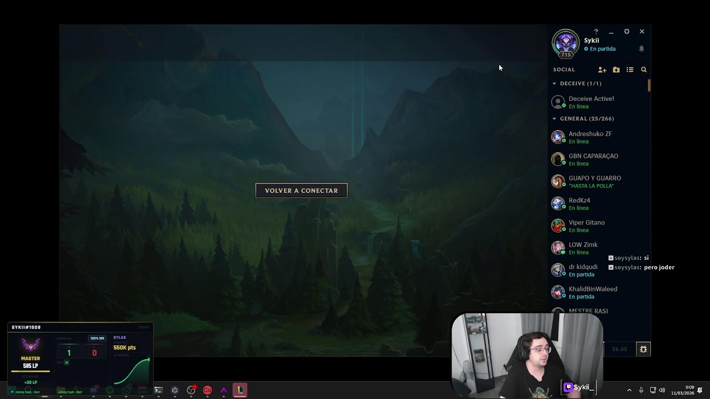This screenshot has width=710, height=399.
Task: Select friend LOW Zimk
Action: [598, 248]
